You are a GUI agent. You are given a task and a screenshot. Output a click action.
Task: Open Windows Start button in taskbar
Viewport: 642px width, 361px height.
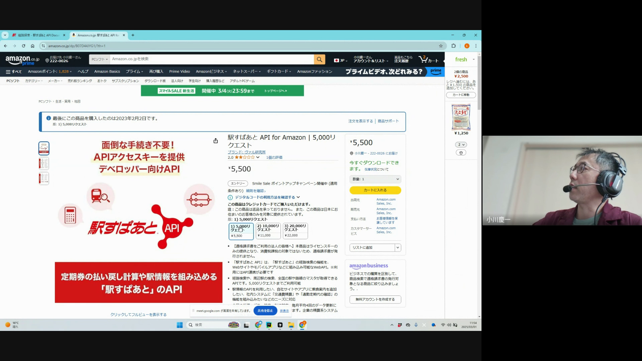(180, 325)
